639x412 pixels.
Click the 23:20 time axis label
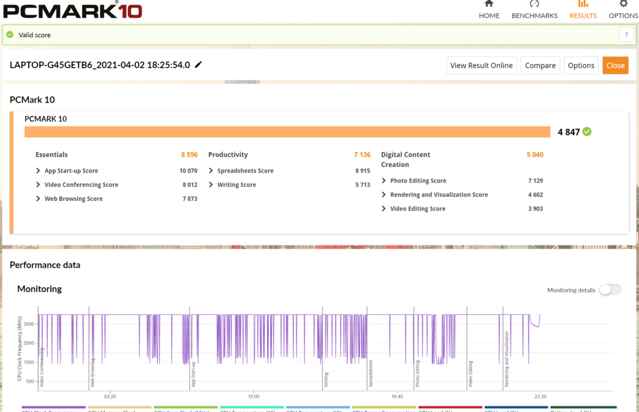point(540,396)
